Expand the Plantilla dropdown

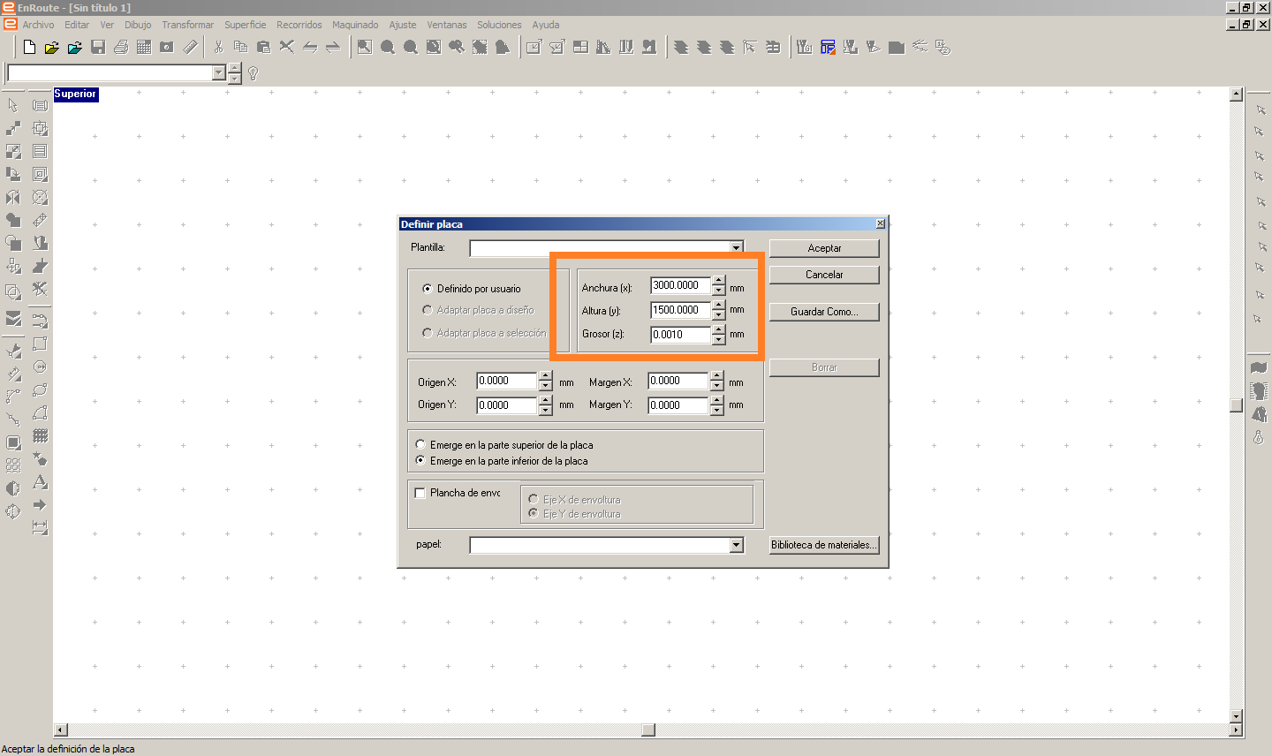pyautogui.click(x=736, y=248)
